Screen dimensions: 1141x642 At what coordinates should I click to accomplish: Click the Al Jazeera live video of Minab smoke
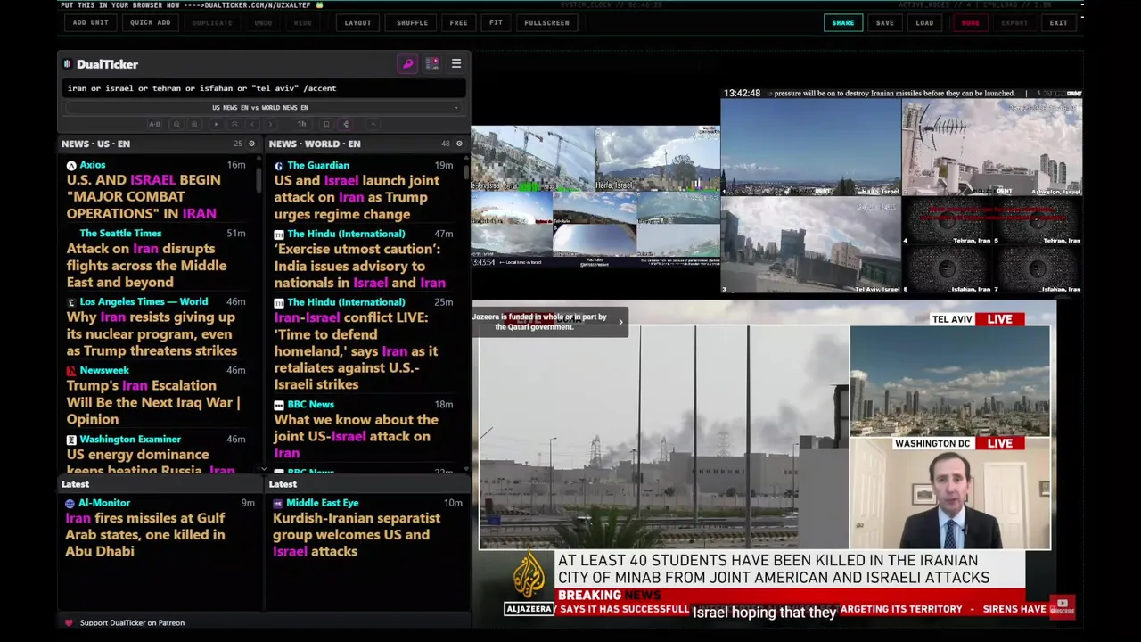[663, 437]
